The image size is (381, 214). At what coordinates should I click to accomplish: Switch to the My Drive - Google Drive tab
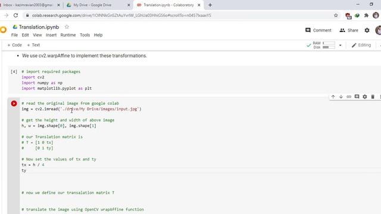(x=92, y=5)
